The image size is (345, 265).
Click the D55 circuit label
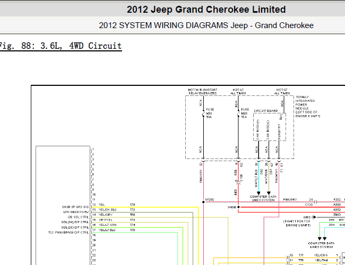(332, 220)
